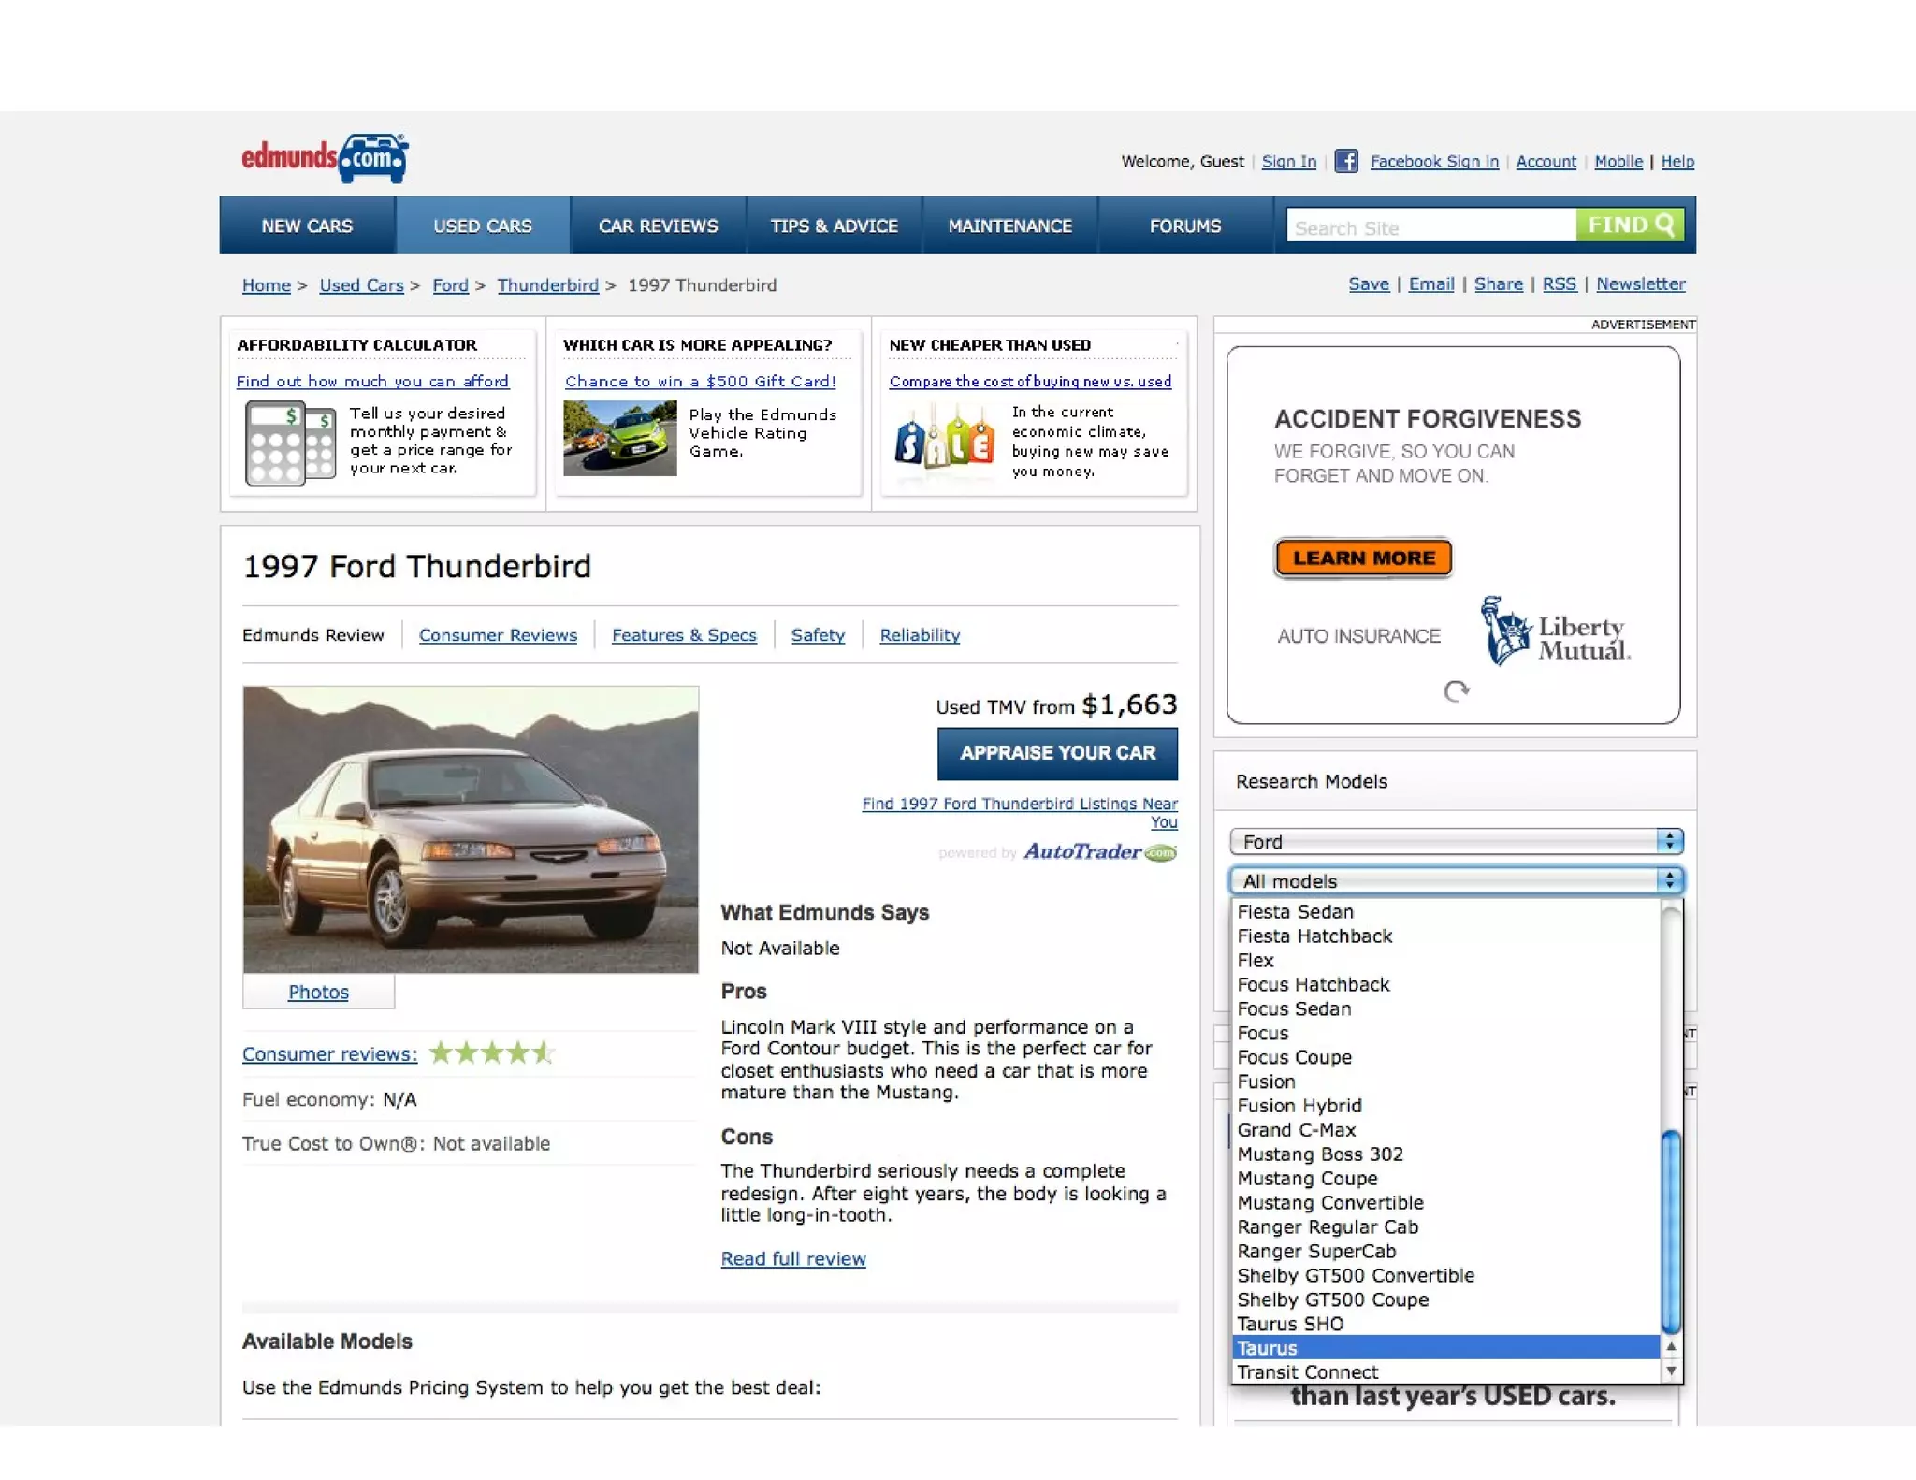Click Home breadcrumb link

pos(266,284)
